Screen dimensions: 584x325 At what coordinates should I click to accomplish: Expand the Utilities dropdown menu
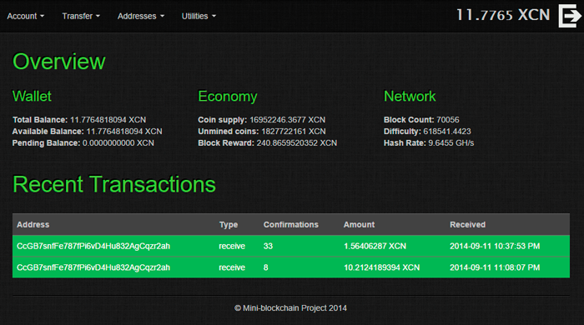(199, 16)
